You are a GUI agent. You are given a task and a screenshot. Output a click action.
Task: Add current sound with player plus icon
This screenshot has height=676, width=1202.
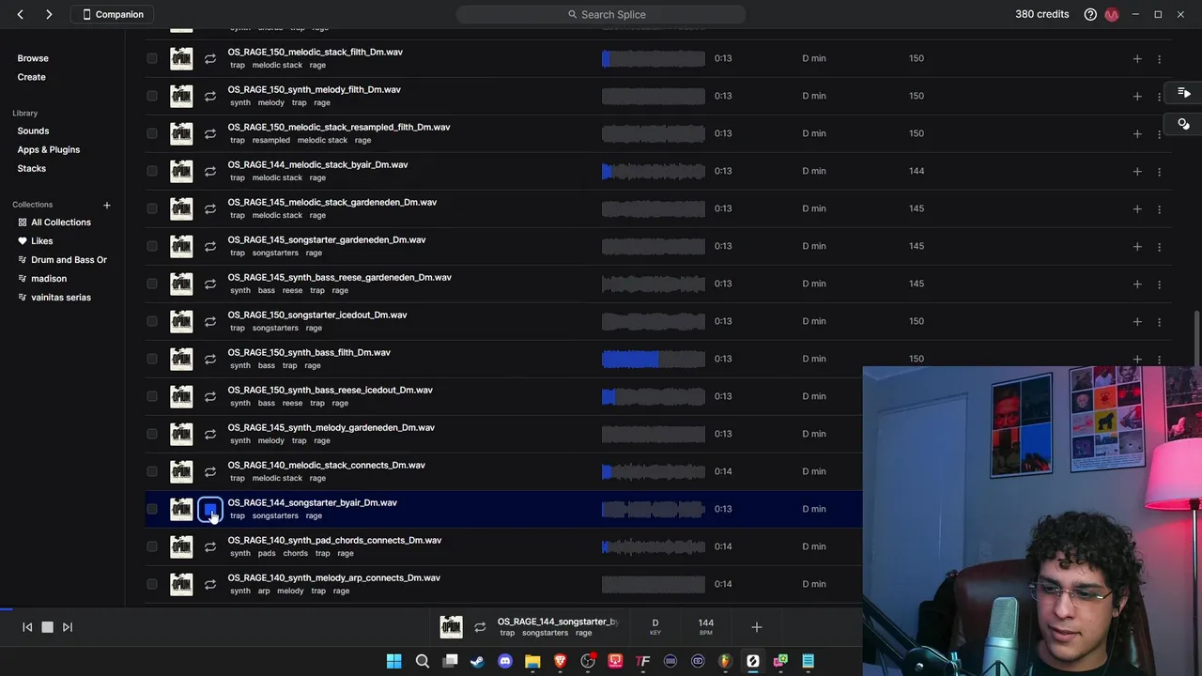pyautogui.click(x=757, y=627)
